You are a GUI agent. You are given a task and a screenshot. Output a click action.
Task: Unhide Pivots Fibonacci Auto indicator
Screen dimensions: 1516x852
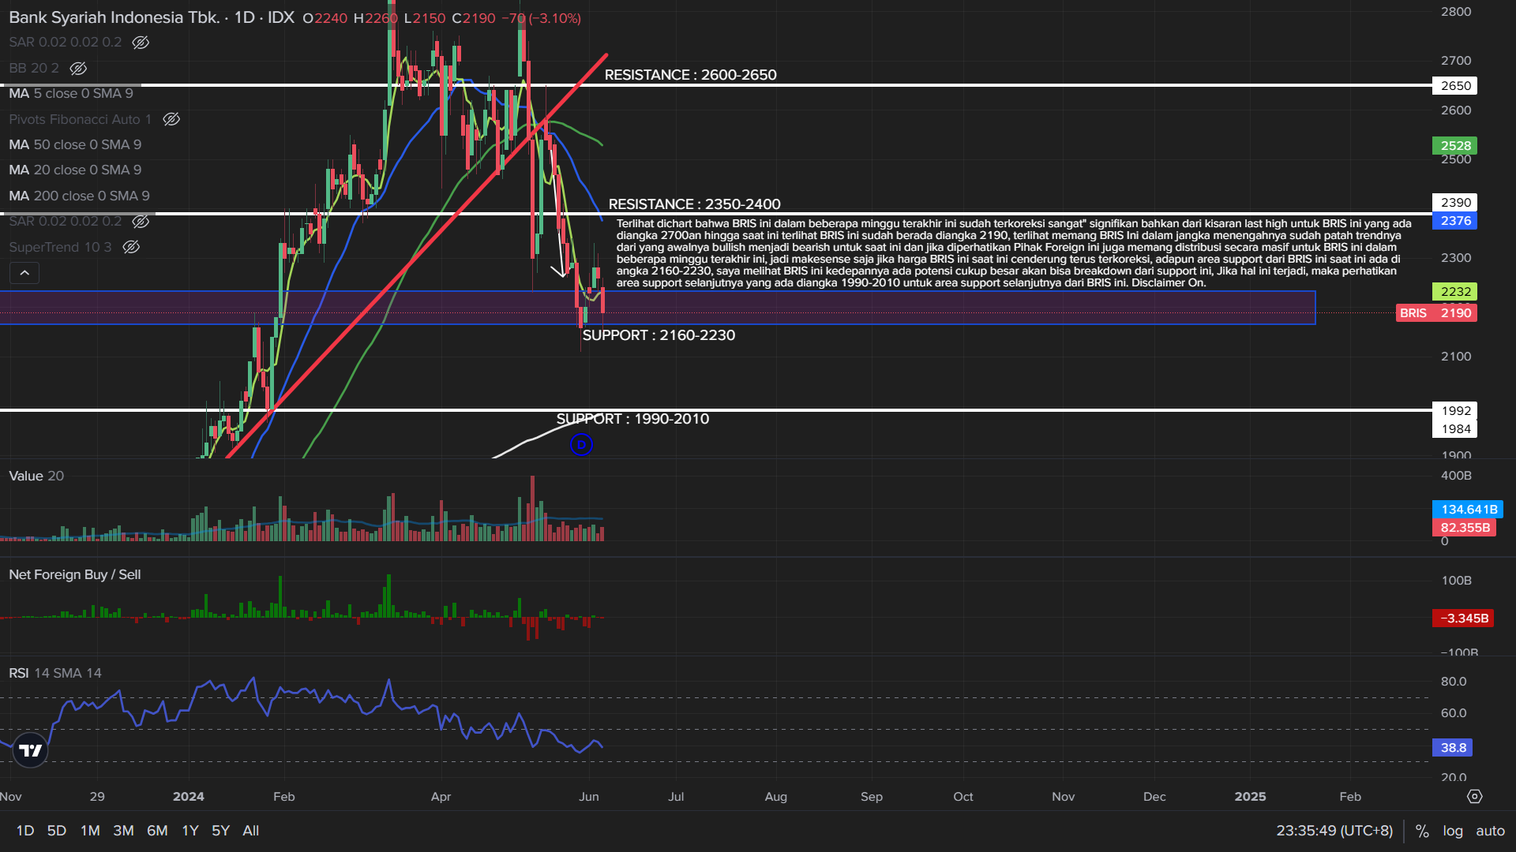point(171,119)
